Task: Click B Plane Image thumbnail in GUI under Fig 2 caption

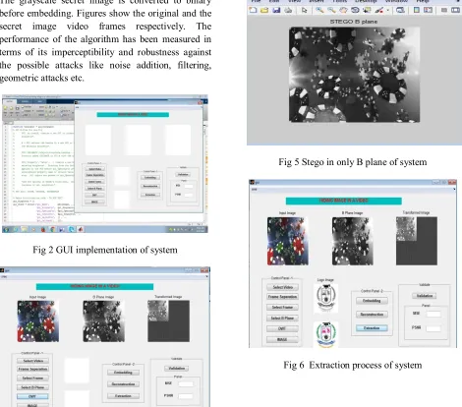Action: (104, 321)
